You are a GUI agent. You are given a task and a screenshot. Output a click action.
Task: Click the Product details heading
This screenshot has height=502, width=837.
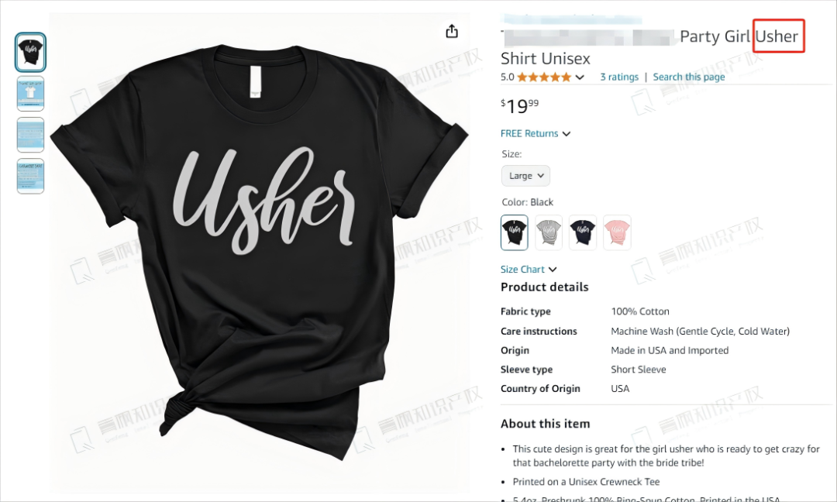[545, 287]
